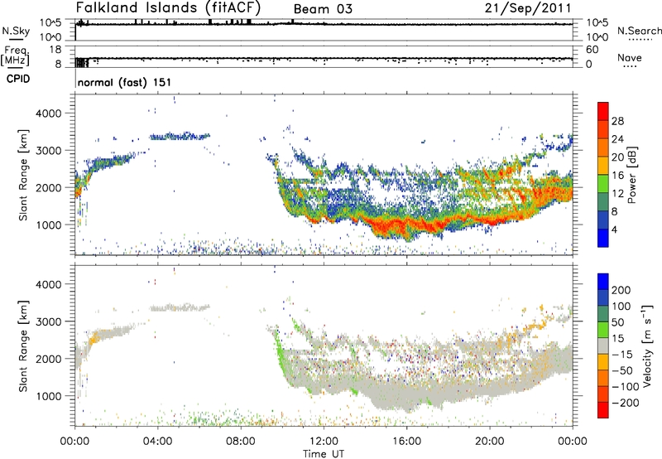This screenshot has width=662, height=459.
Task: Click the 'Beam 03' label
Action: pos(323,9)
